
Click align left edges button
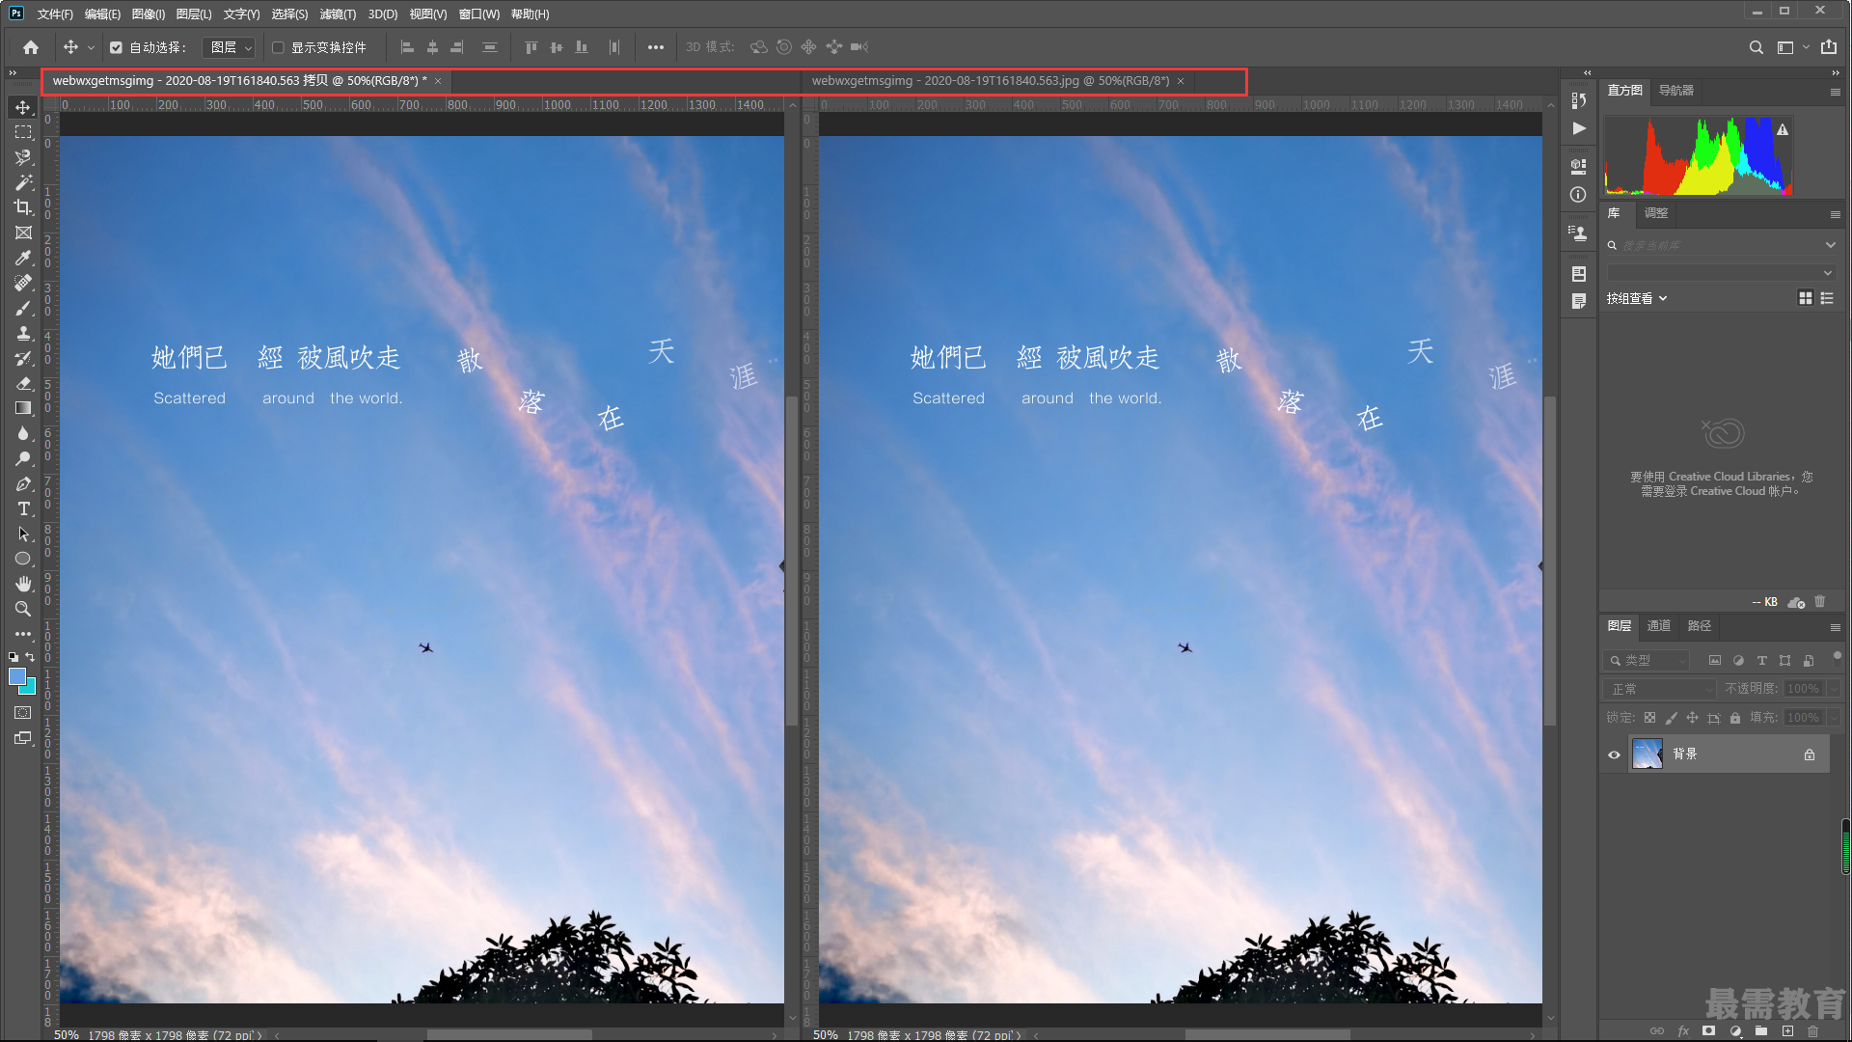point(407,47)
